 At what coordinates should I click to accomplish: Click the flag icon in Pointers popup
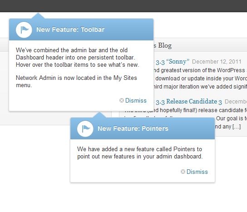(x=85, y=128)
